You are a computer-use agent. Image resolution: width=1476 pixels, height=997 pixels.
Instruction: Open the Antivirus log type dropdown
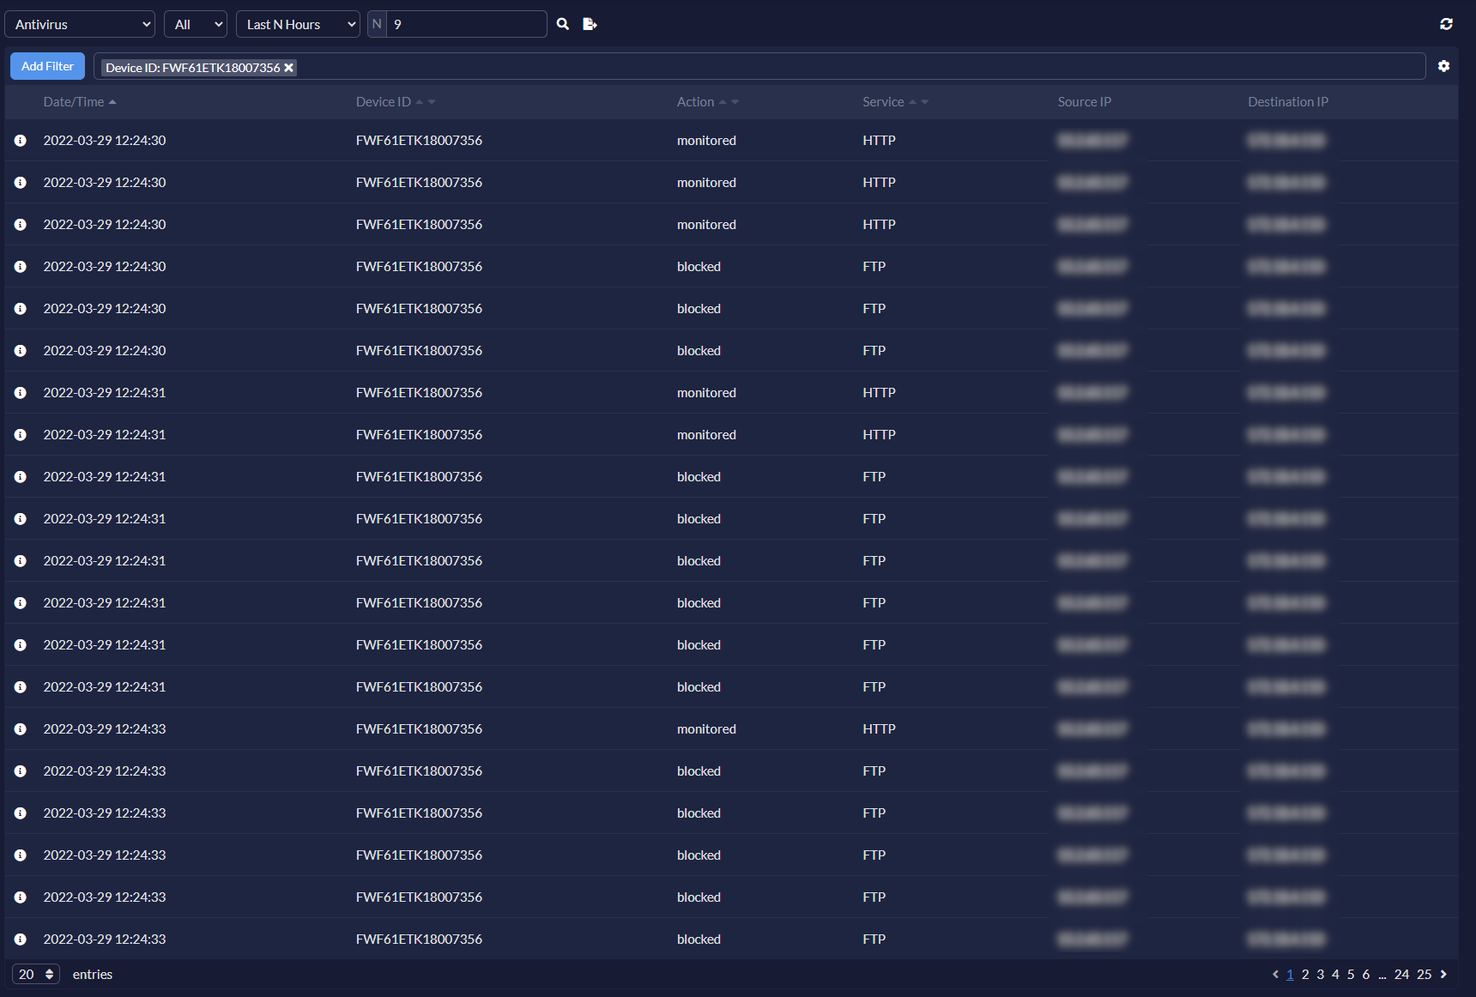(x=80, y=24)
